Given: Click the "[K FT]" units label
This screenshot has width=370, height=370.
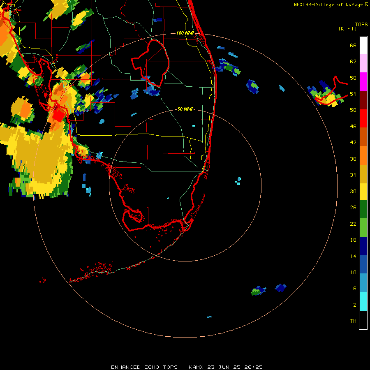Looking at the screenshot, I should (347, 29).
